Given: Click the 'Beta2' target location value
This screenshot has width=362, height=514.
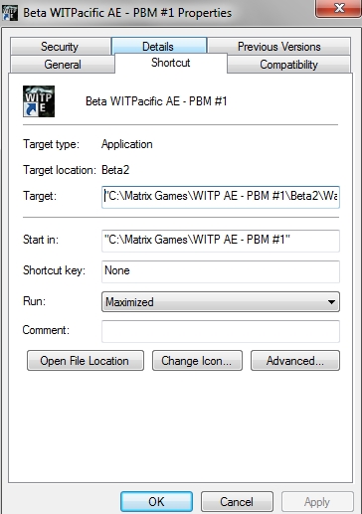Looking at the screenshot, I should click(115, 170).
